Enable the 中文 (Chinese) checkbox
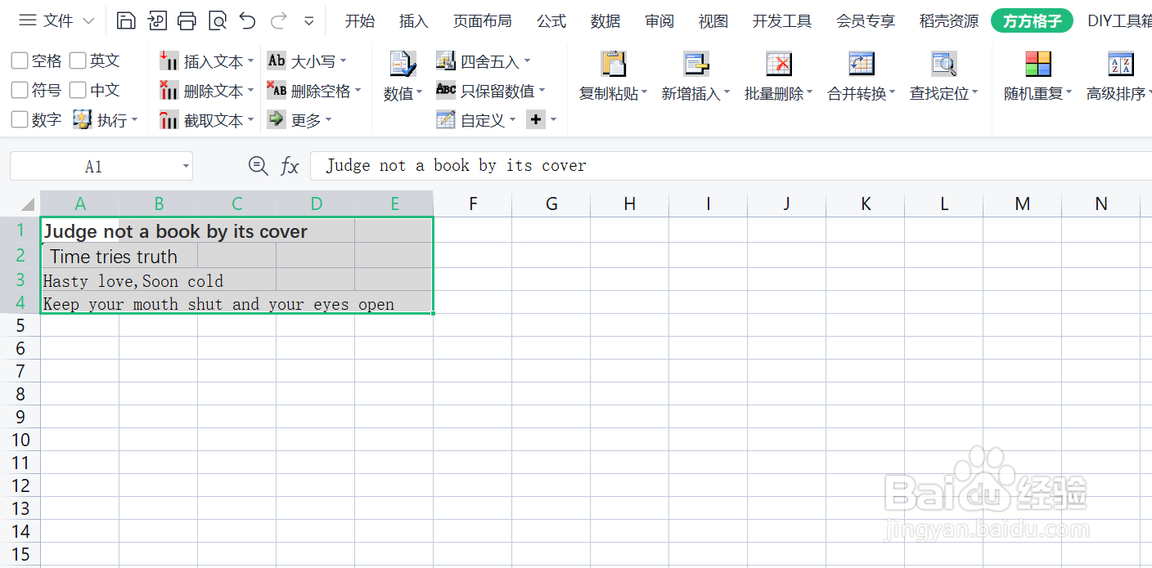This screenshot has width=1152, height=568. click(78, 90)
